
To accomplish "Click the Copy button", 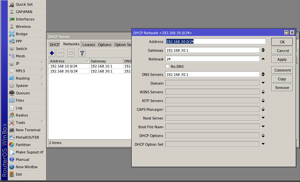I will coord(282,79).
